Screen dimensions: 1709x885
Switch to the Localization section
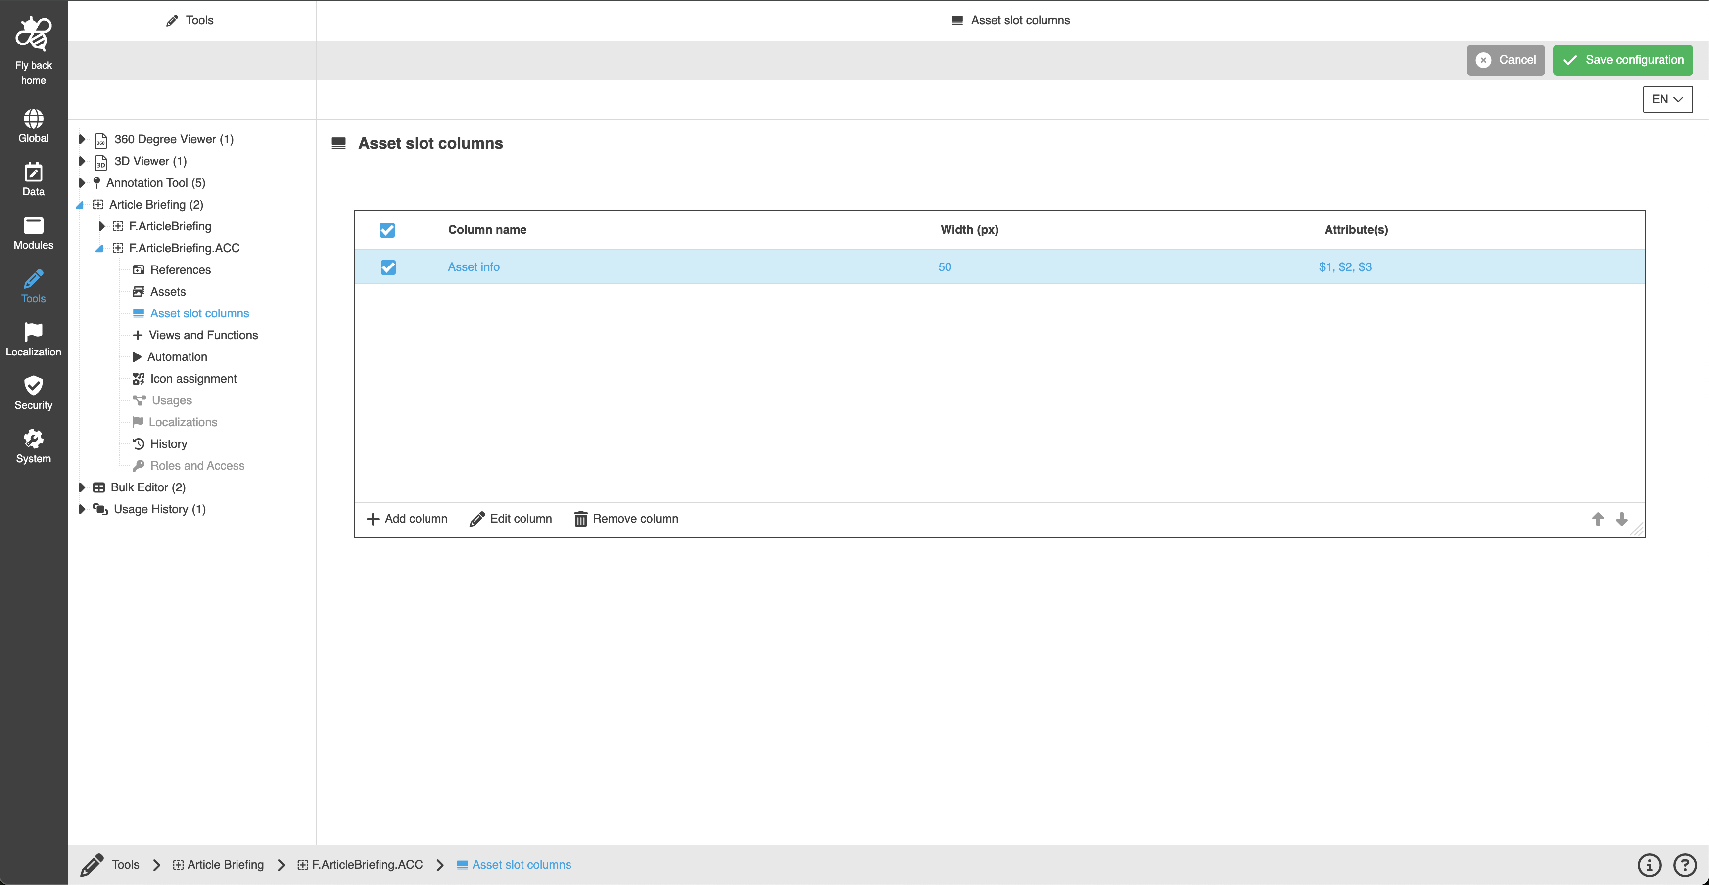coord(33,340)
